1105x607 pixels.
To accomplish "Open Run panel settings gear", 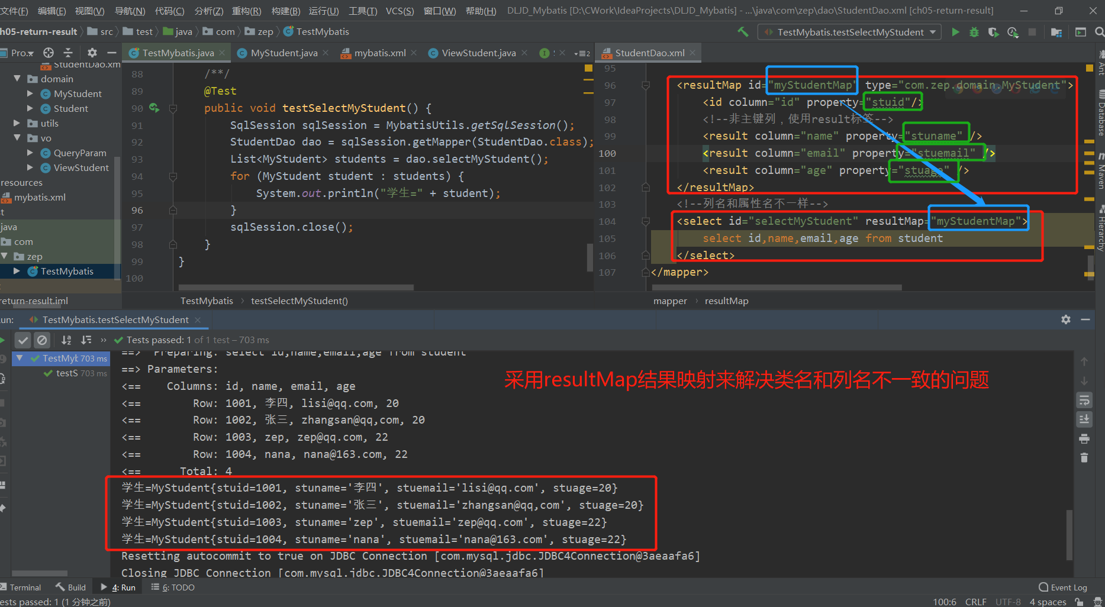I will [1066, 319].
